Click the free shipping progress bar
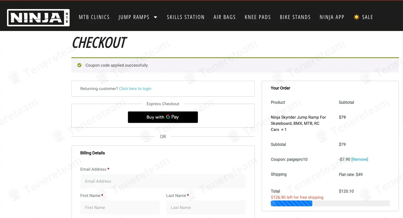The height and width of the screenshot is (218, 403). pyautogui.click(x=330, y=203)
